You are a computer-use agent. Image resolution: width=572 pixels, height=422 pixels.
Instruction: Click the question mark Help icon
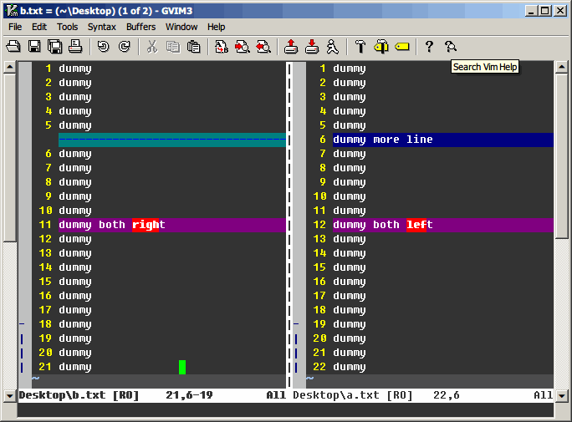coord(429,47)
